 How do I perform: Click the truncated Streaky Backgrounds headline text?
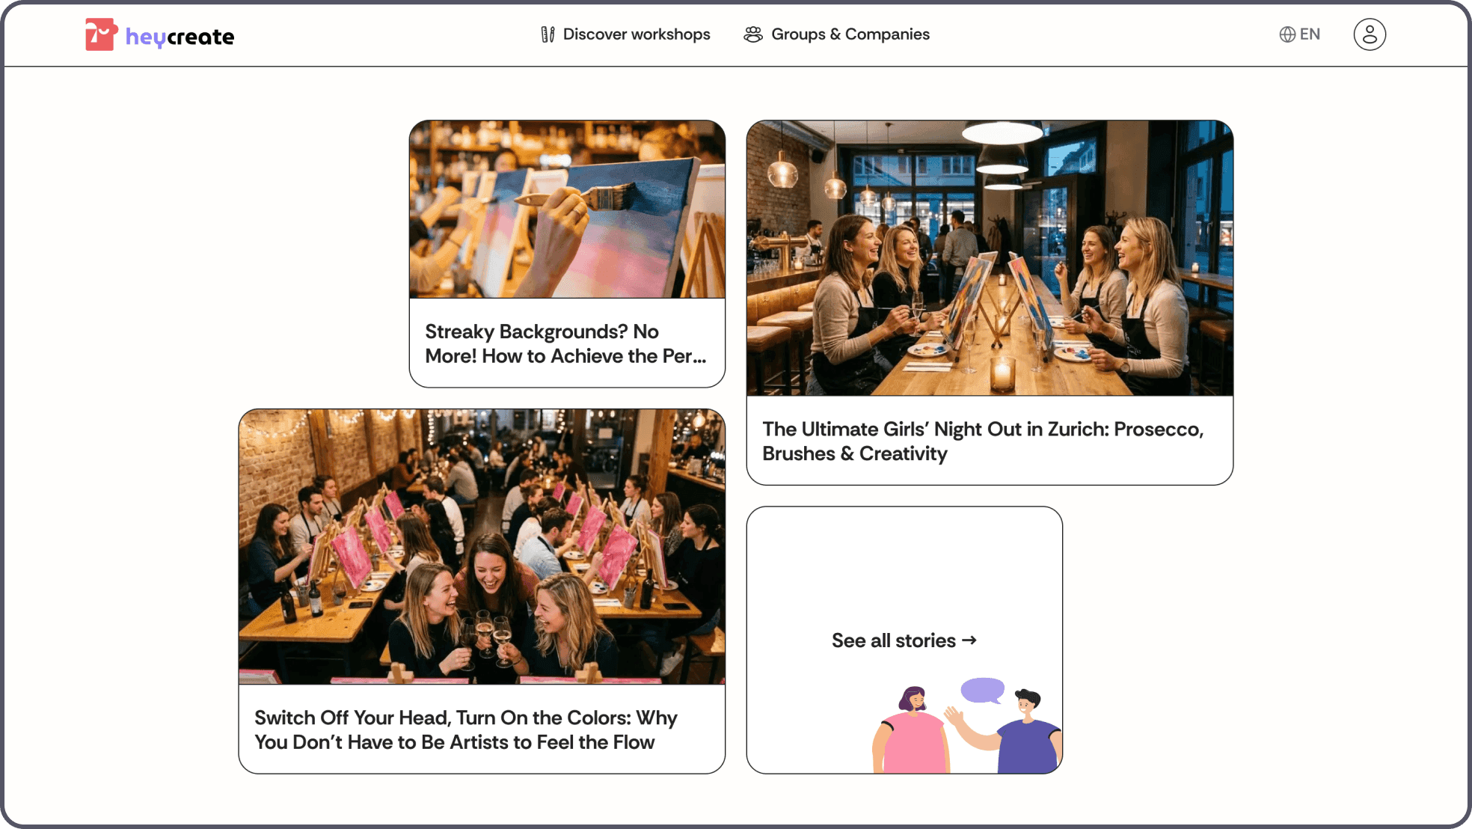tap(565, 343)
